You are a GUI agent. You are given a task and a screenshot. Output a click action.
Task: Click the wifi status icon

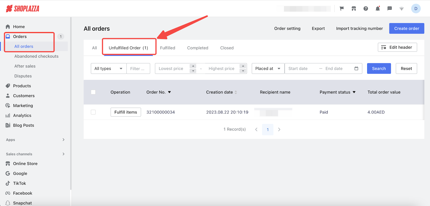click(402, 9)
